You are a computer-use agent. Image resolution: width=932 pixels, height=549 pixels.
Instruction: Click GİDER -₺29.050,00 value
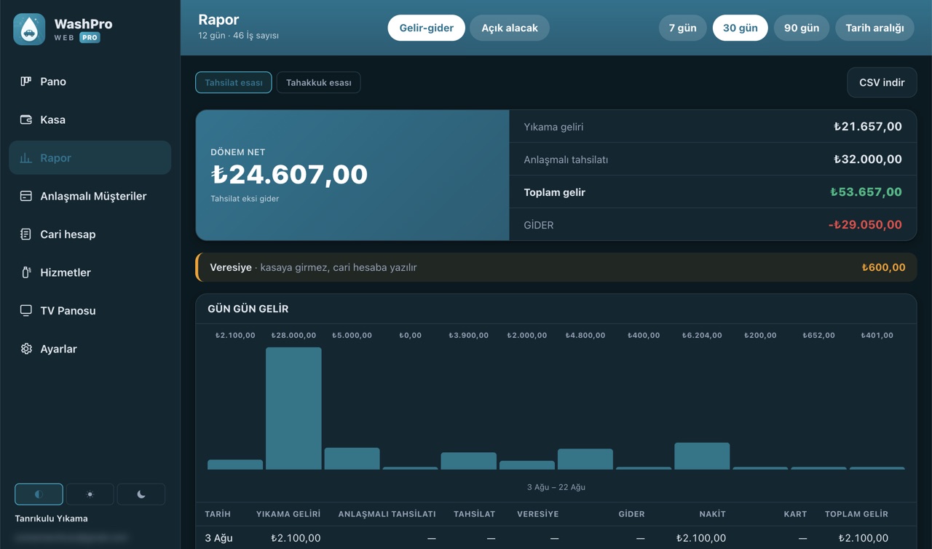point(865,225)
